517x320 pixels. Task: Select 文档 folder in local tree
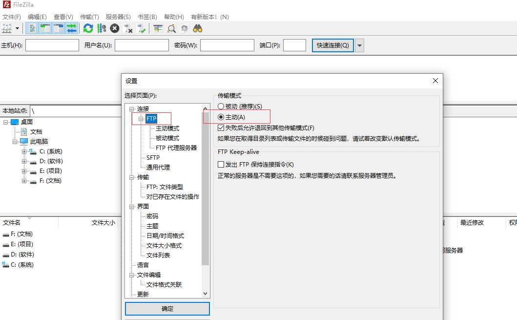[36, 131]
